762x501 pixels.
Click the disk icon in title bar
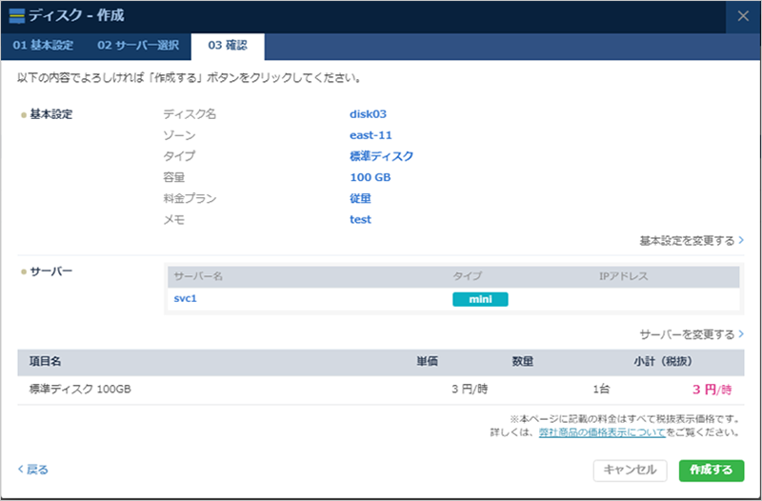(17, 16)
